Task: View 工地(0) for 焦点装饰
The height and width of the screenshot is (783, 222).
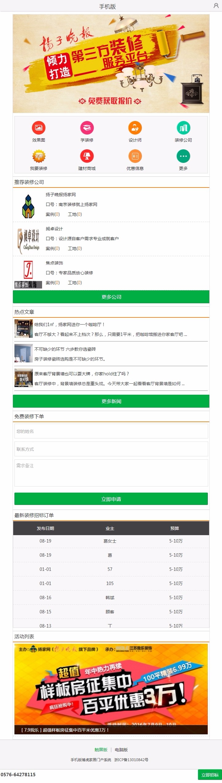Action: pyautogui.click(x=75, y=283)
